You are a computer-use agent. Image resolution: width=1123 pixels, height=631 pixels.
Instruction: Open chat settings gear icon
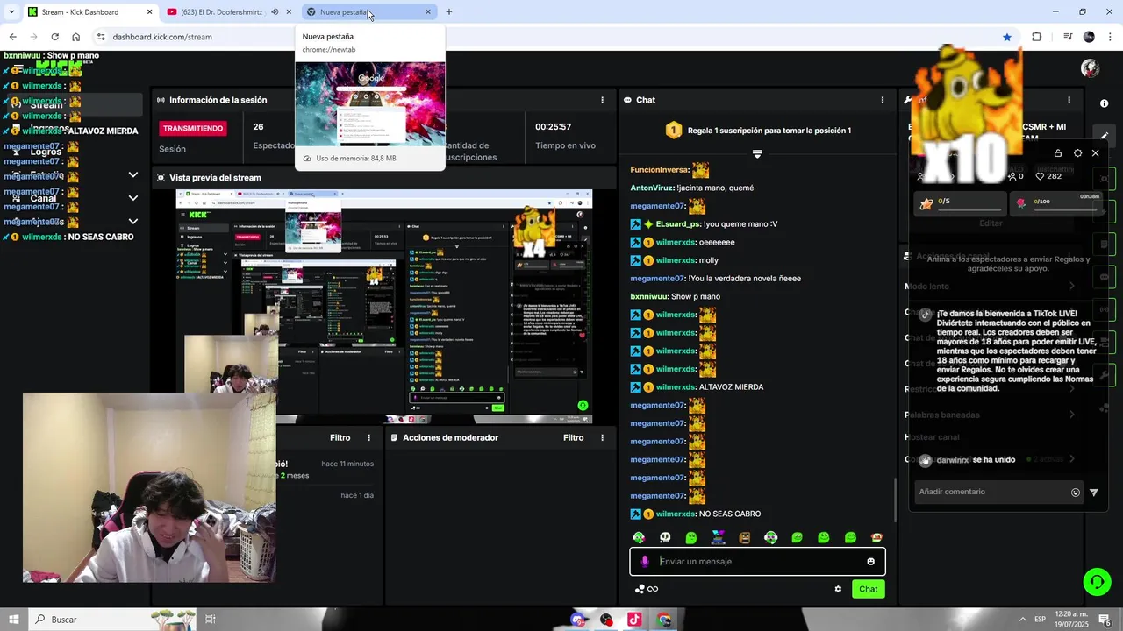[x=838, y=589]
